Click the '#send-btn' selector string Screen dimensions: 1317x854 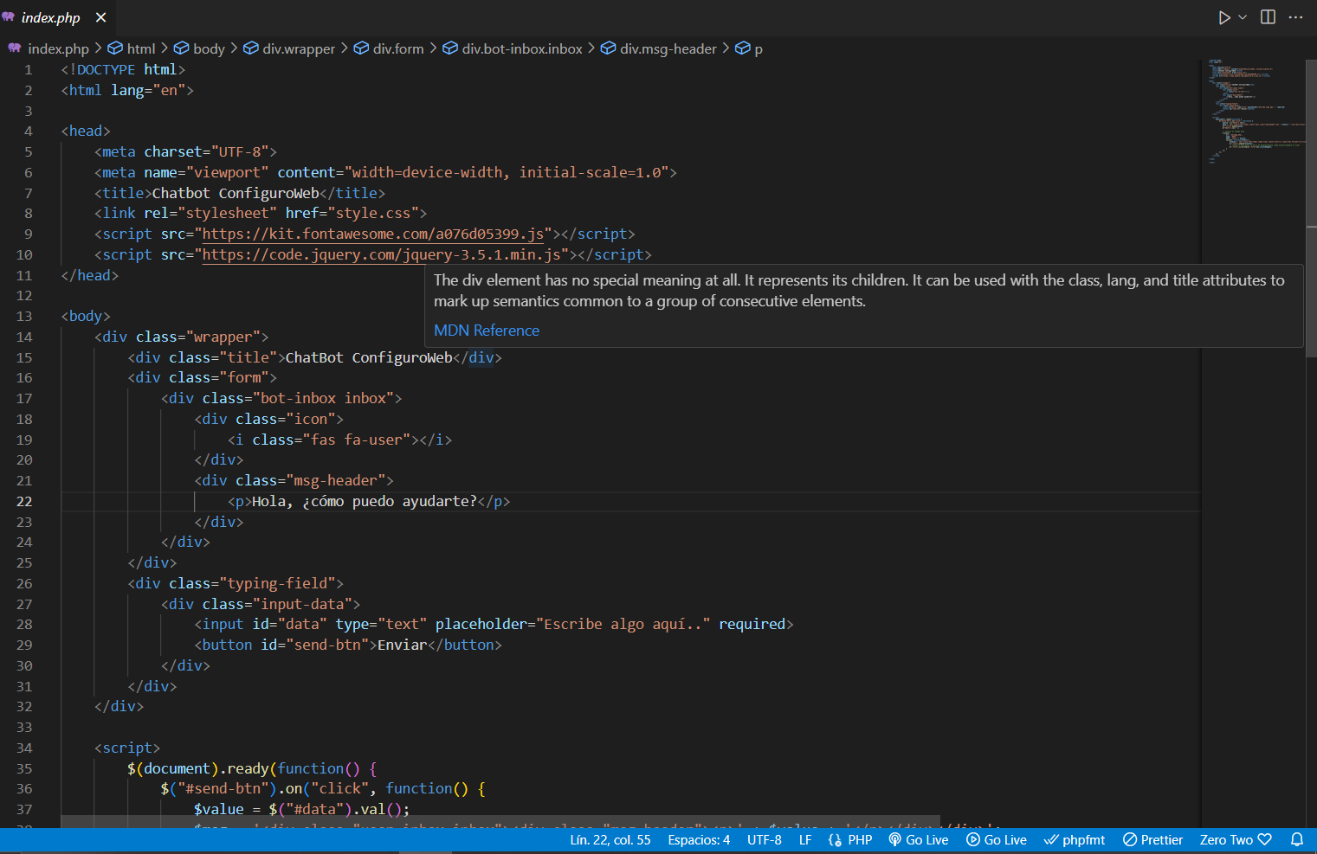click(x=227, y=789)
